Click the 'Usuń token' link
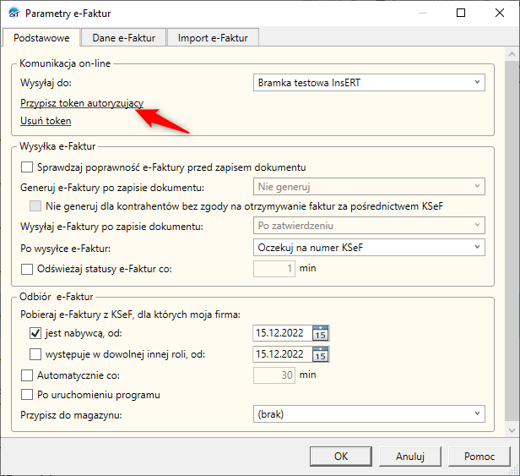The image size is (520, 476). 46,121
